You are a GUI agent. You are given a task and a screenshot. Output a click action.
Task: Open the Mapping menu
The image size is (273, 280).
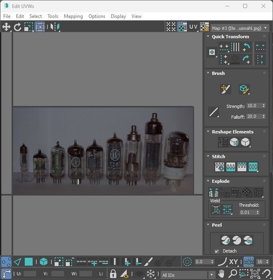pos(73,16)
